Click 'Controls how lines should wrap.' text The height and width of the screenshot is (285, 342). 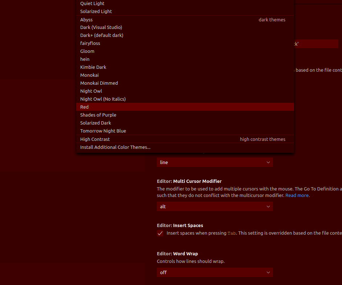click(191, 261)
